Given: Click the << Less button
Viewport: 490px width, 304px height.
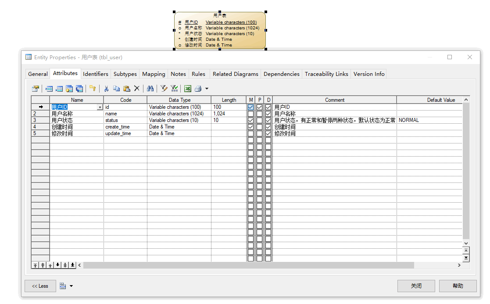Looking at the screenshot, I should coord(40,286).
